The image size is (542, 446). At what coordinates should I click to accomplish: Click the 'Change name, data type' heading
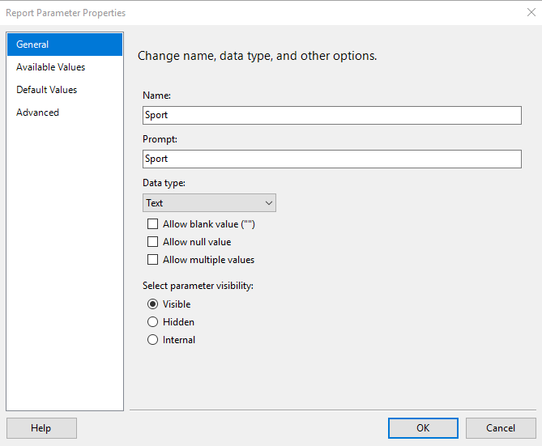click(x=257, y=56)
